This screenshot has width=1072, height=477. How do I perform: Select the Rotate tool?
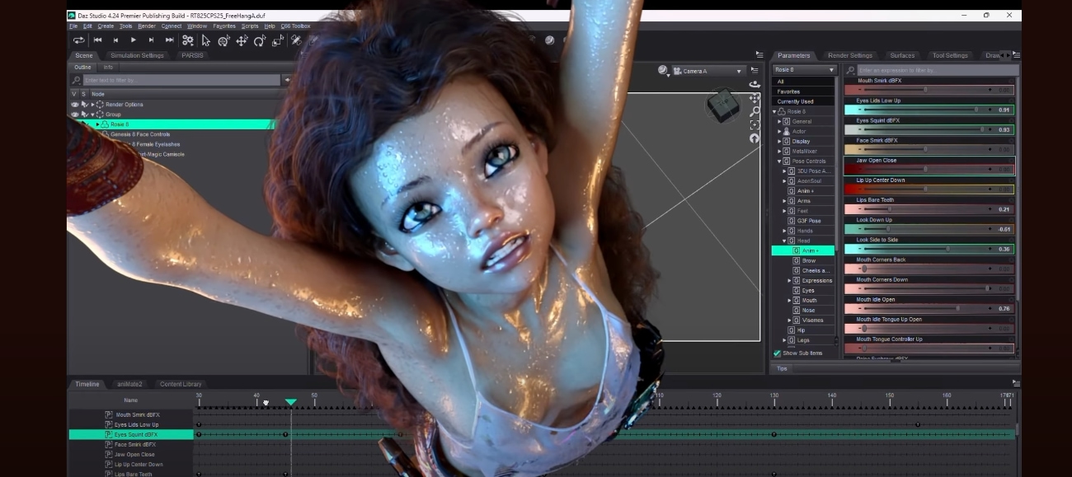(260, 40)
